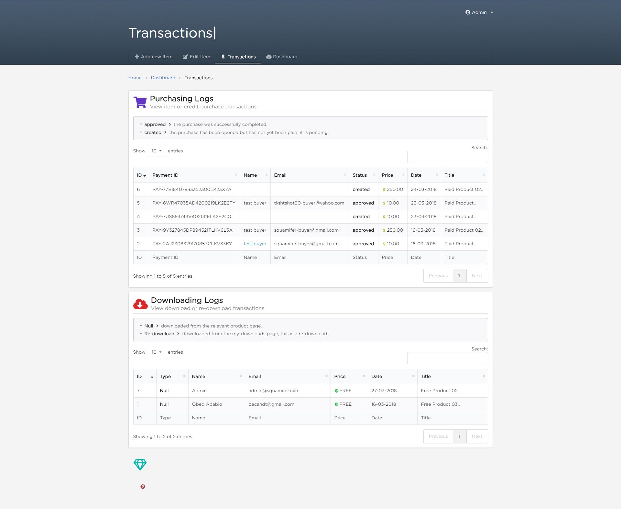Viewport: 621px width, 509px height.
Task: Click the Home breadcrumb link
Action: [135, 78]
